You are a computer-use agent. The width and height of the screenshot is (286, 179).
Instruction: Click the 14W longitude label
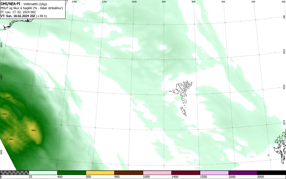(x=74, y=2)
